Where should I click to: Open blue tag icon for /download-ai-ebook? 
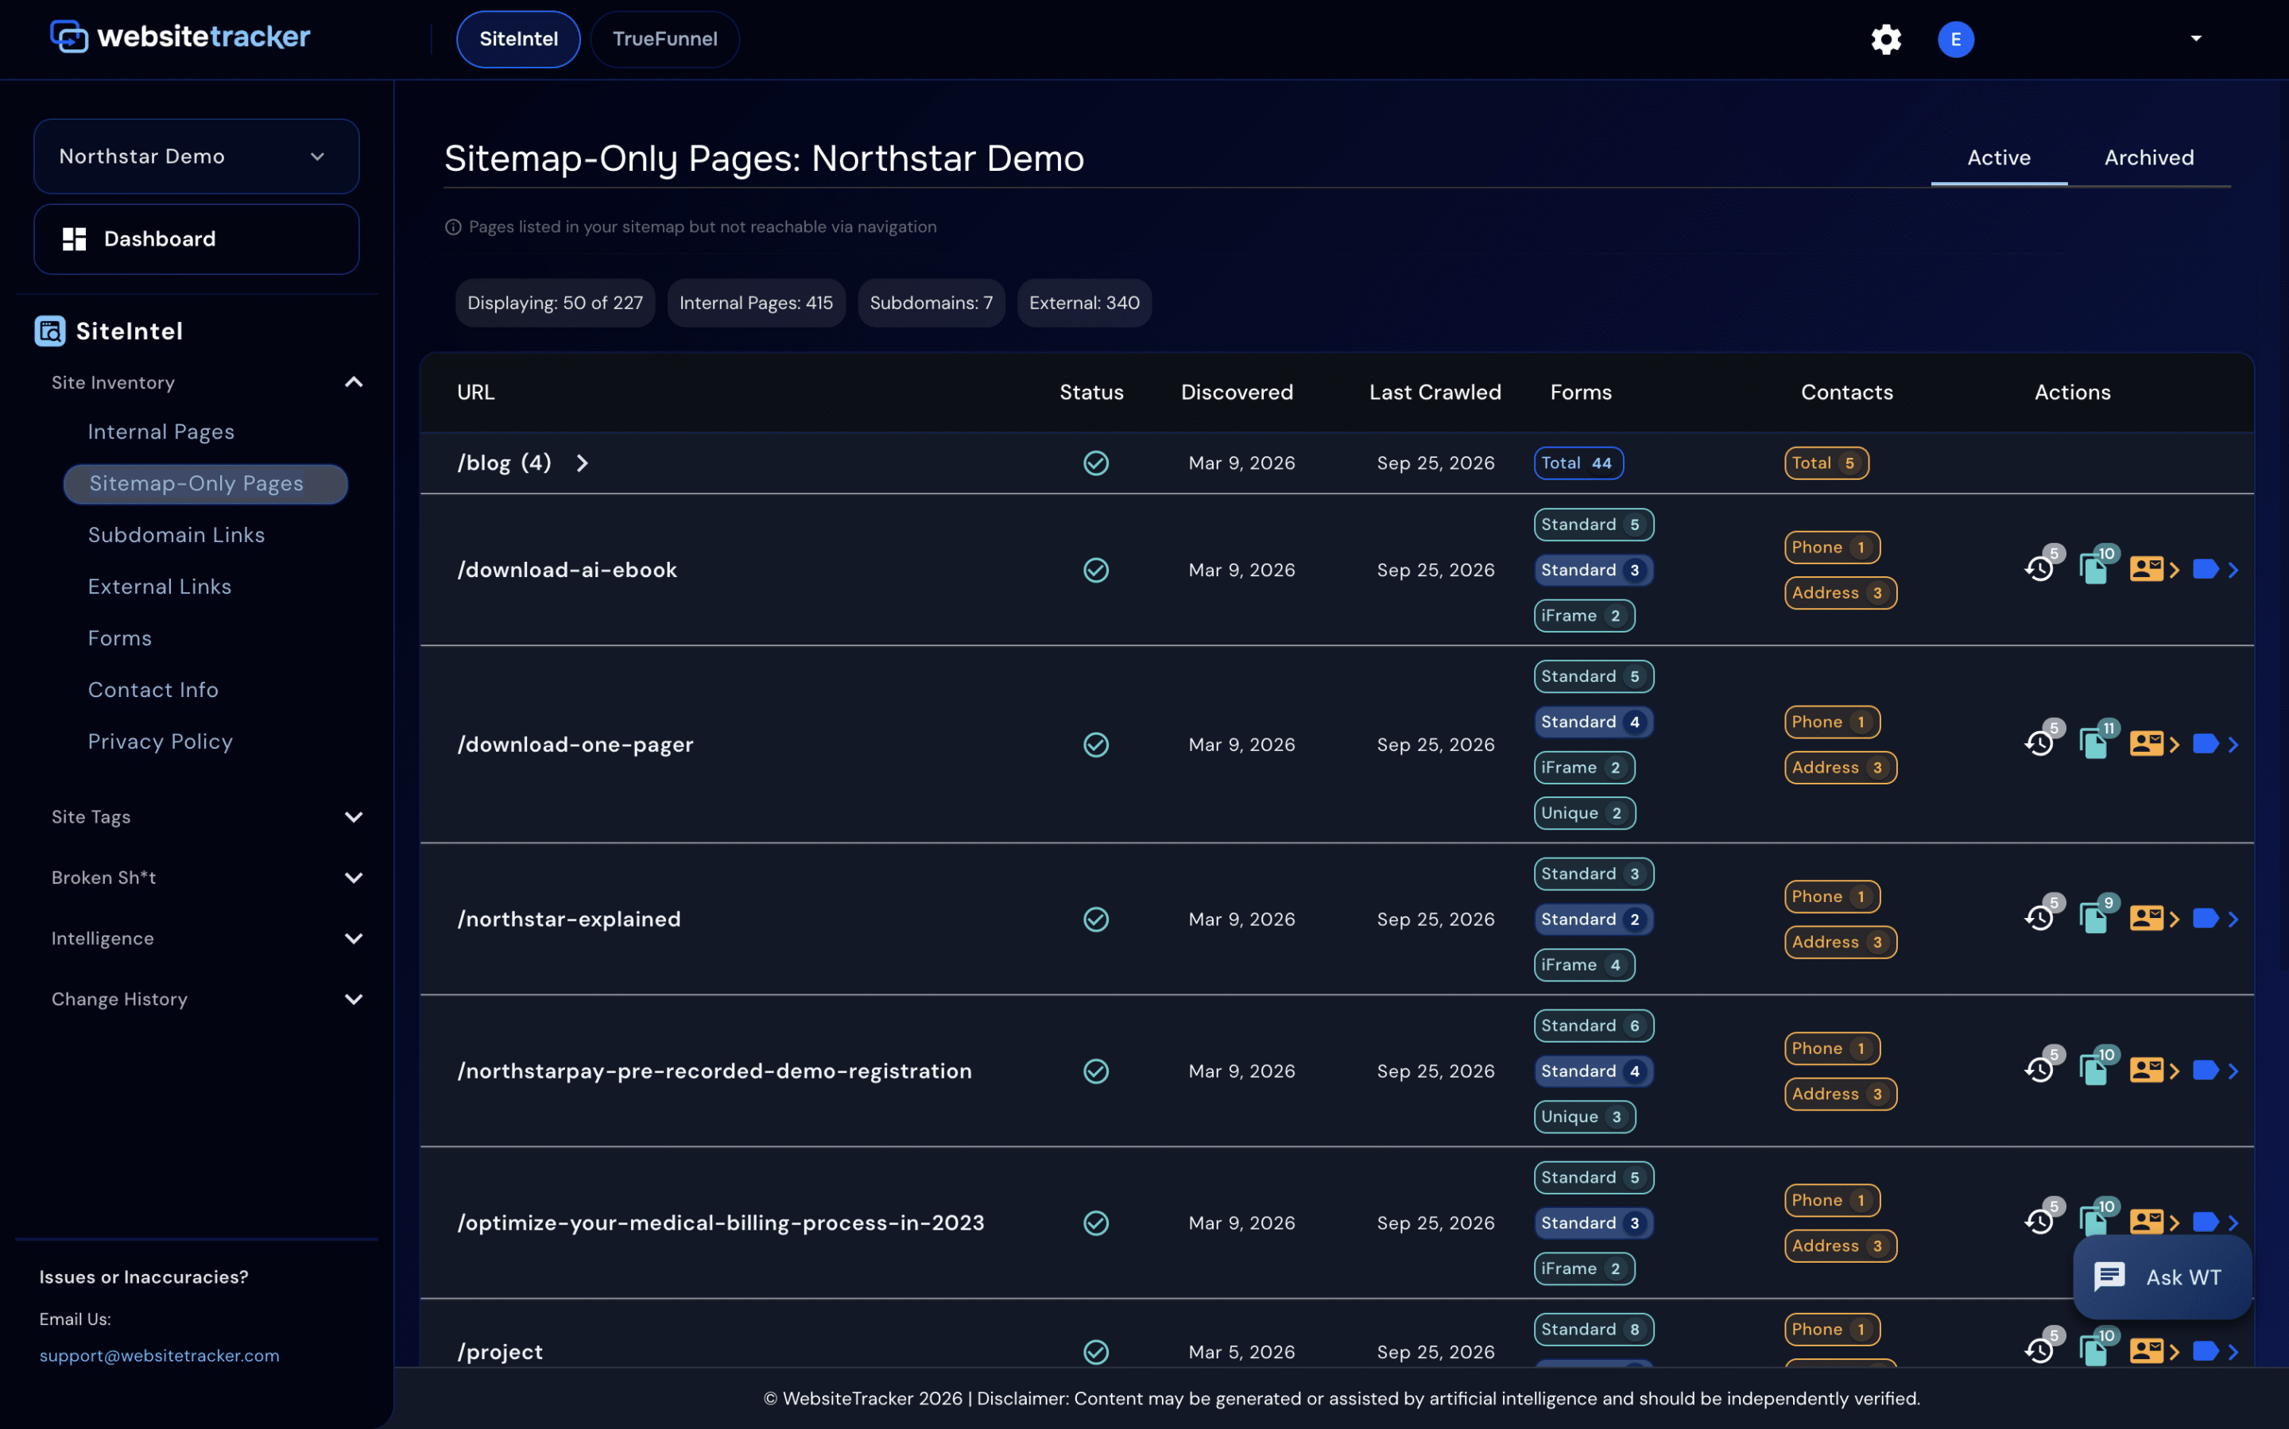pyautogui.click(x=2205, y=569)
